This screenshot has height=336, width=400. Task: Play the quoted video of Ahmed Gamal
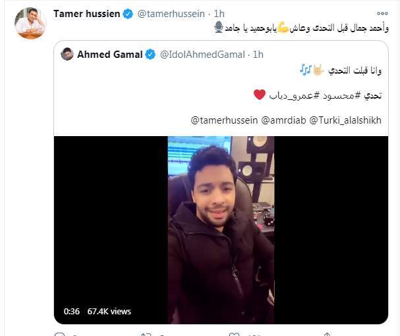(221, 230)
